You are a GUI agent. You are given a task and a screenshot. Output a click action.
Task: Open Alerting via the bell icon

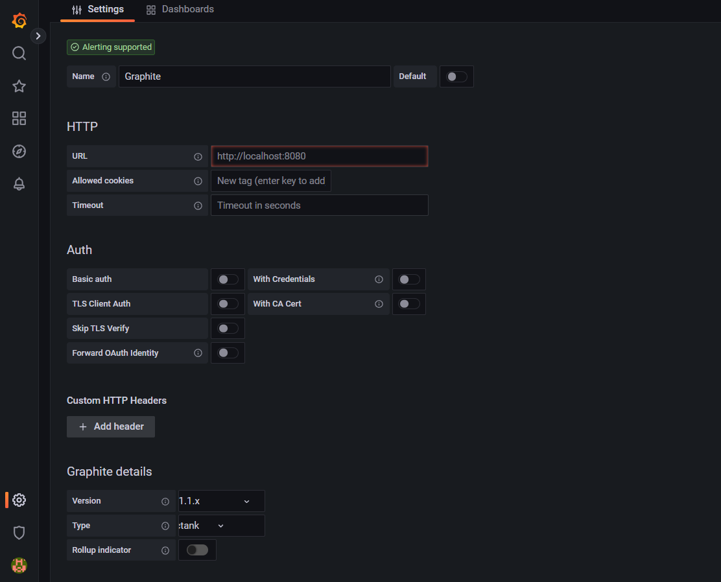19,183
